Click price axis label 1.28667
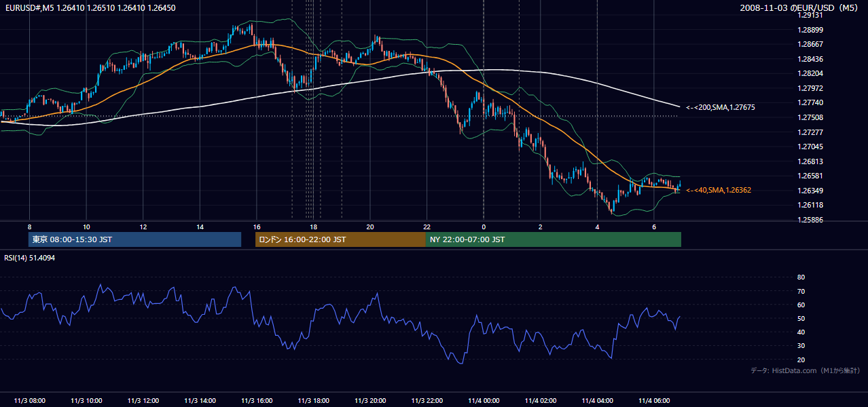Screen dimensions: 868x407 tap(810, 44)
